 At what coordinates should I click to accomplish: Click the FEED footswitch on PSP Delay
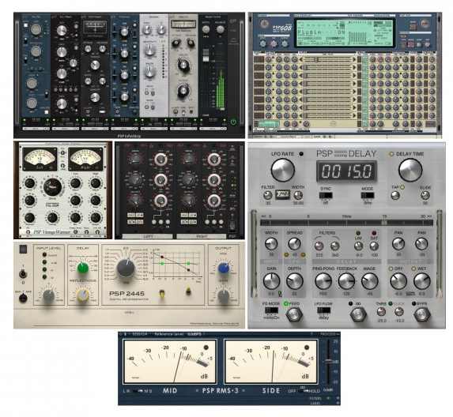[294, 314]
